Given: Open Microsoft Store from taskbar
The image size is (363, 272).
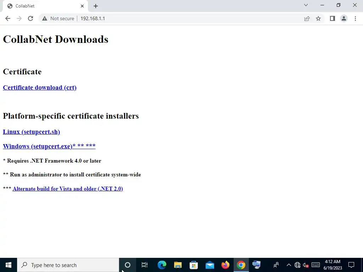Looking at the screenshot, I should pos(194,265).
